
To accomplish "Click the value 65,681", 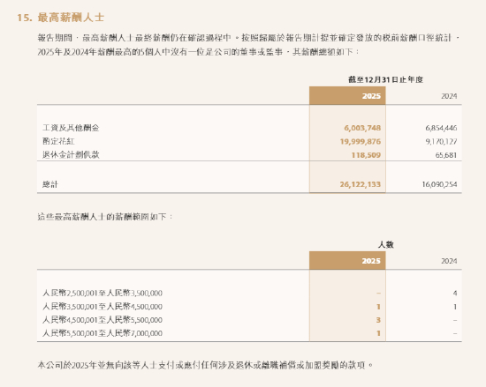I will coord(446,155).
